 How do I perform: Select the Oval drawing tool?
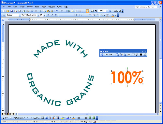pyautogui.click(x=39, y=118)
